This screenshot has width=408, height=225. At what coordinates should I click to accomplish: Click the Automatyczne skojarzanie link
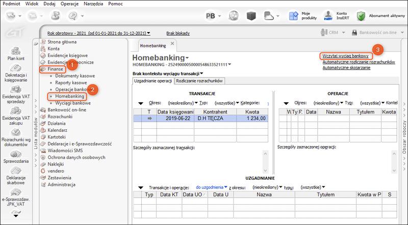point(346,68)
